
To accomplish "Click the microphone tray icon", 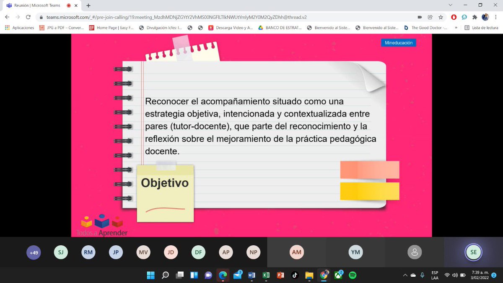I will pos(422,275).
